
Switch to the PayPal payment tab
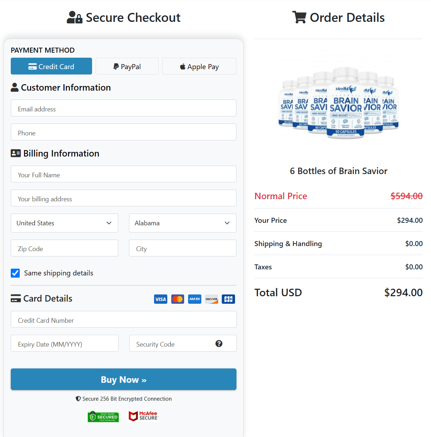pyautogui.click(x=127, y=66)
